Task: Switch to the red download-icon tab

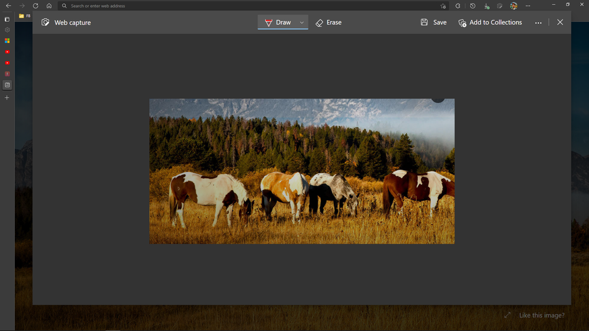Action: pos(7,74)
